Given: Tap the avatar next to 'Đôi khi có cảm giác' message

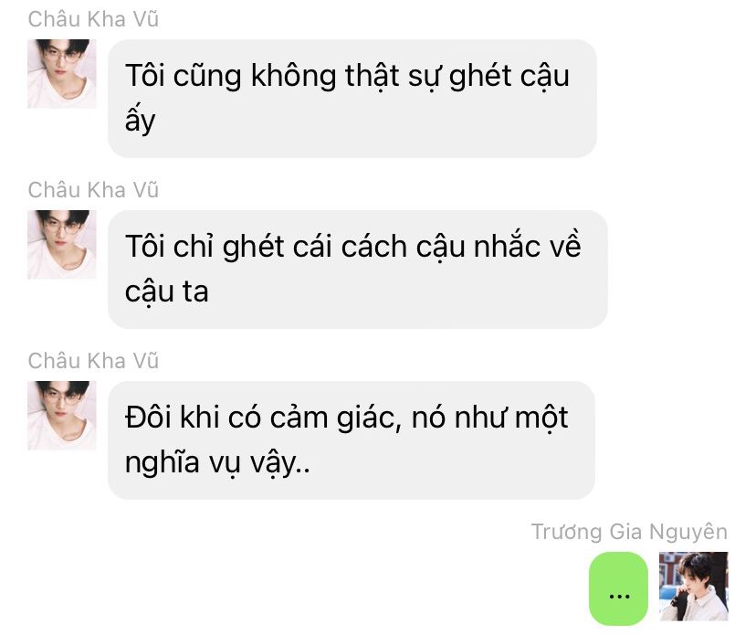Looking at the screenshot, I should 62,416.
